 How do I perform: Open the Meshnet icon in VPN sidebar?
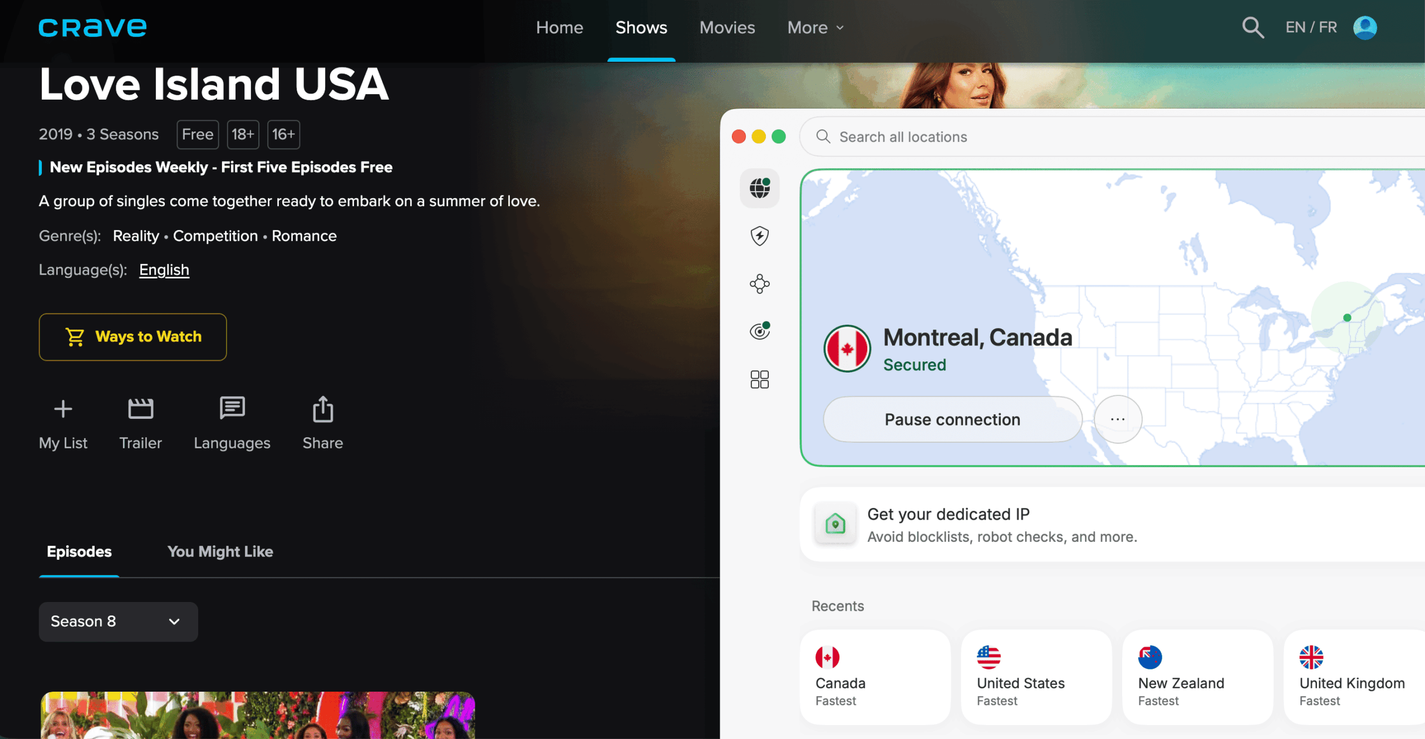pos(760,284)
